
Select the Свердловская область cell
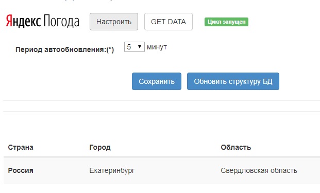click(x=259, y=170)
